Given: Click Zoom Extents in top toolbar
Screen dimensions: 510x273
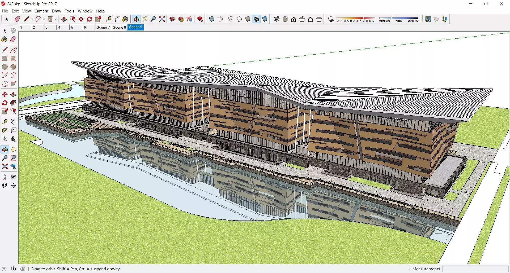Looking at the screenshot, I should coord(162,19).
